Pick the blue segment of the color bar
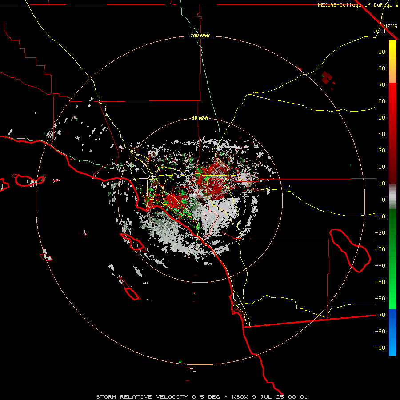This screenshot has height=400, width=400. 392,332
